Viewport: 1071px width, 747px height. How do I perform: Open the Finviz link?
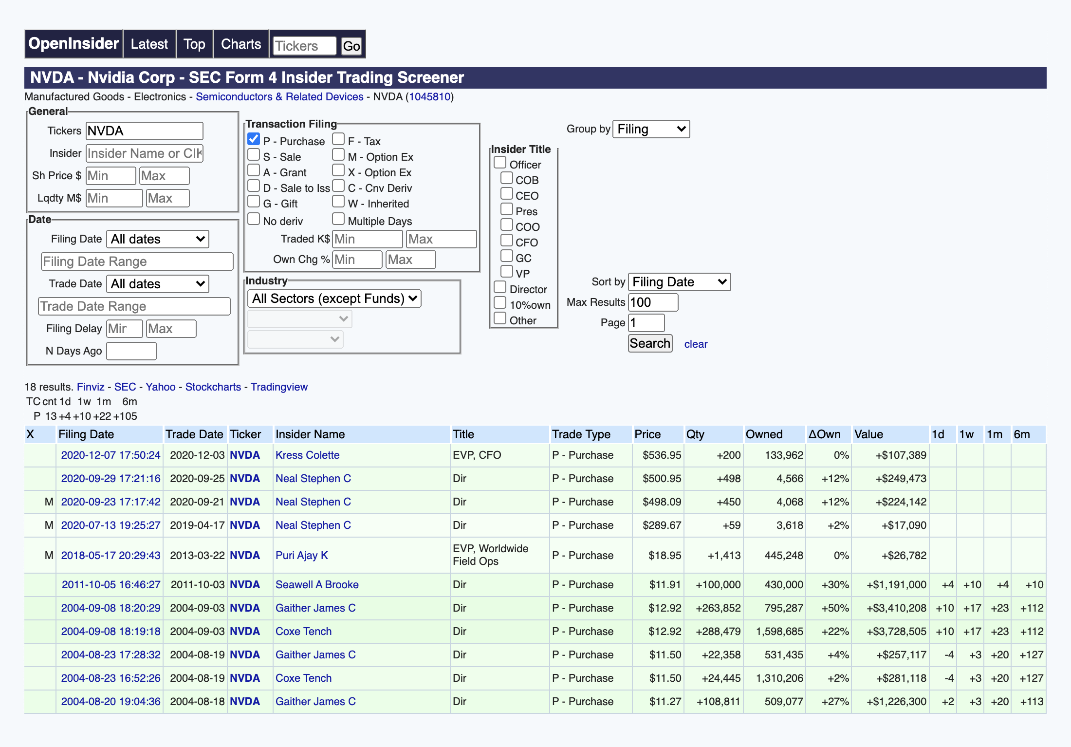pos(91,387)
